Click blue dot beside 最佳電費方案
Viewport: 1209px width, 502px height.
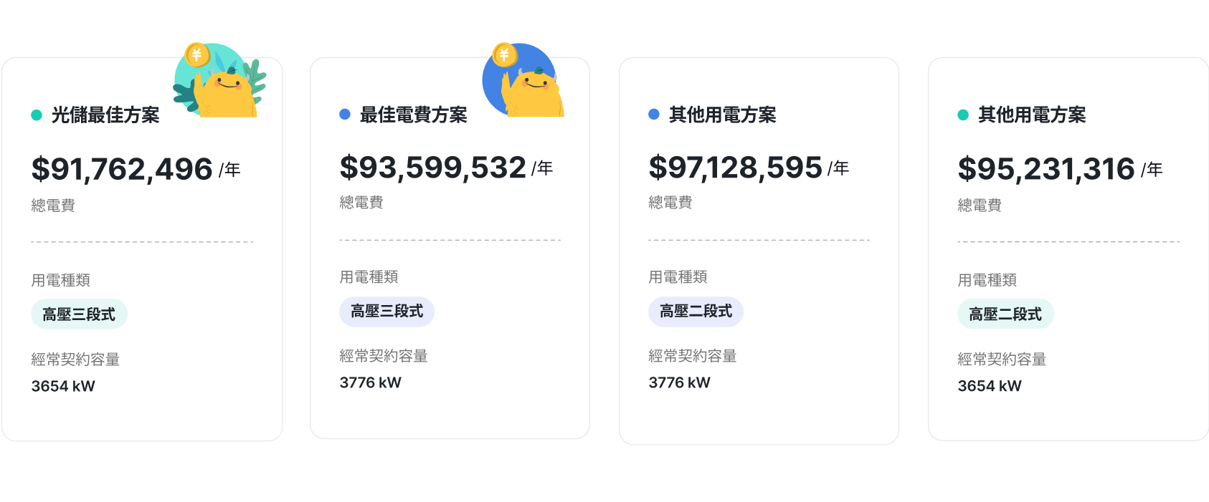(345, 115)
